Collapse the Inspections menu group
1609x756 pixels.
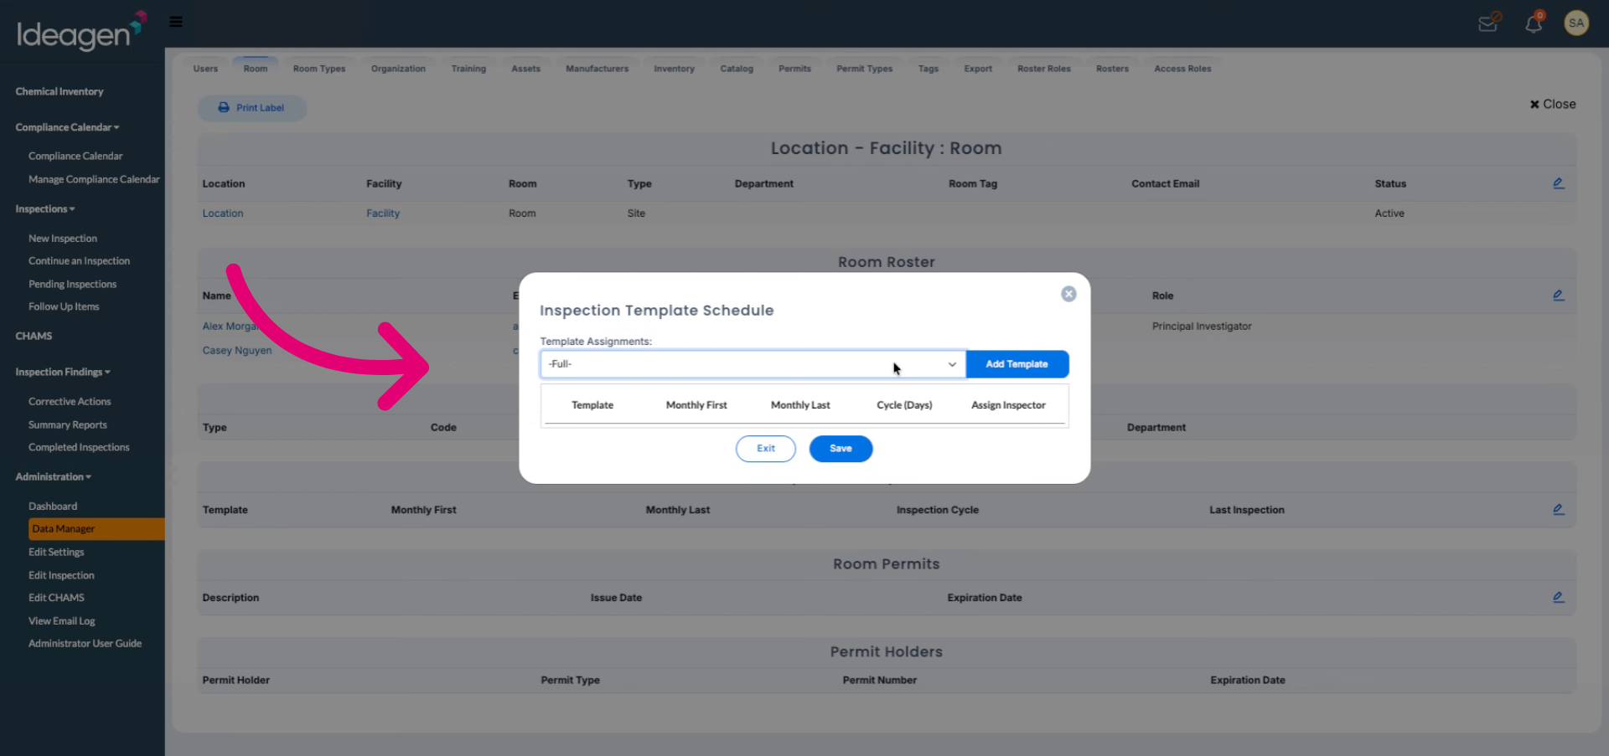click(x=45, y=209)
